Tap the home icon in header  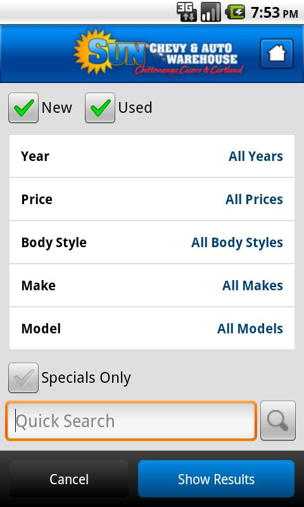[277, 54]
